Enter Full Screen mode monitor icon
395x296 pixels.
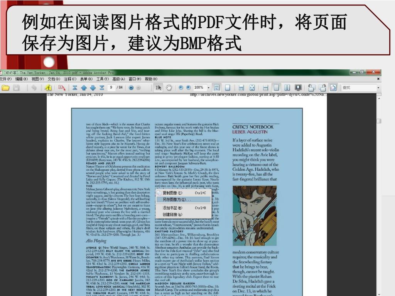(x=298, y=87)
